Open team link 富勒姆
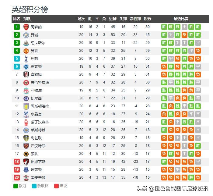The image size is (213, 196). (36, 74)
